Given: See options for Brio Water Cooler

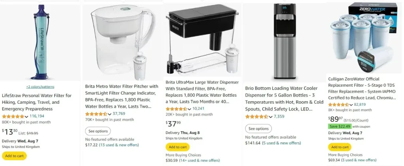Looking at the screenshot, I should (x=258, y=129).
